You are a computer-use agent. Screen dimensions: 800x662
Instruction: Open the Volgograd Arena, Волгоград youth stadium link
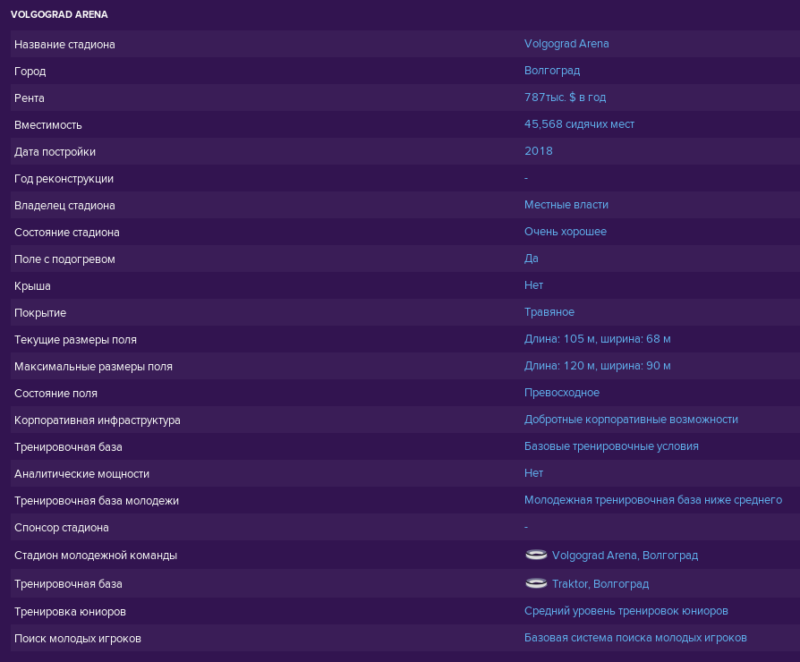tap(625, 556)
